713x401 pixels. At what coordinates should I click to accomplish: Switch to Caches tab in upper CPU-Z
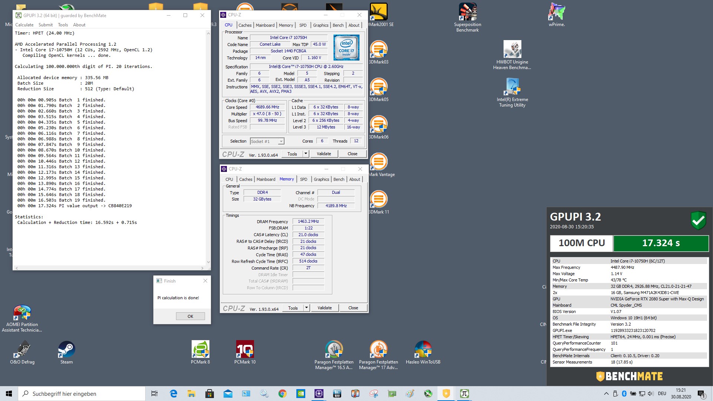pos(245,25)
